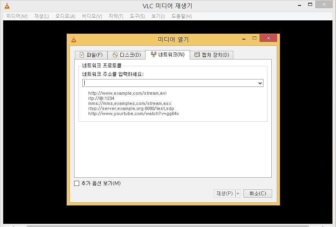Minimize the 미디어 열기 dialog
The image size is (336, 227).
tap(244, 39)
